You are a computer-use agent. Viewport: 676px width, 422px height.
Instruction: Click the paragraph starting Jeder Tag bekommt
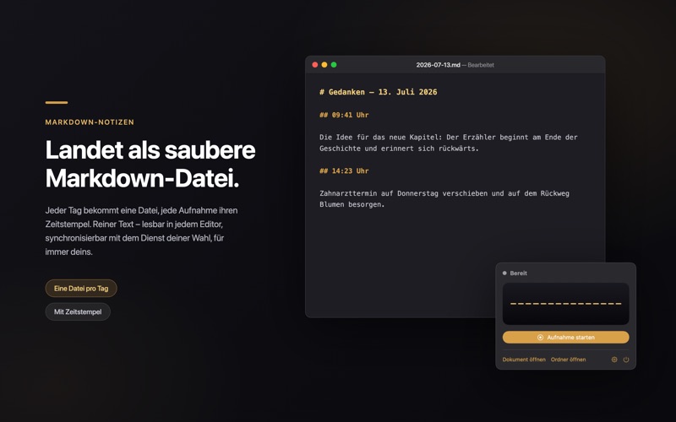pyautogui.click(x=141, y=231)
